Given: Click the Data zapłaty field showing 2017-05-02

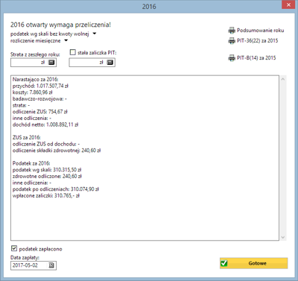Looking at the screenshot, I should [34, 265].
